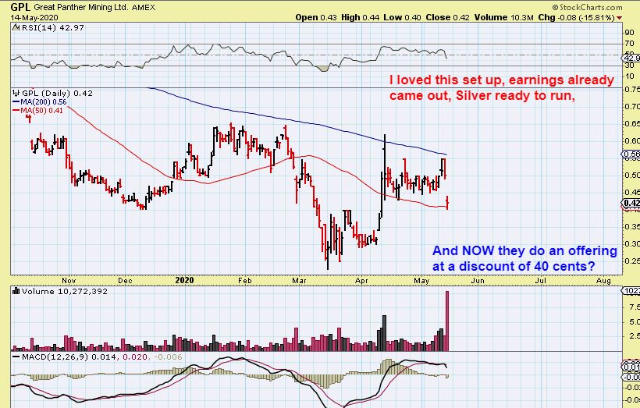Click the blue 0.56 price tag on axis
640x408 pixels.
(x=631, y=154)
